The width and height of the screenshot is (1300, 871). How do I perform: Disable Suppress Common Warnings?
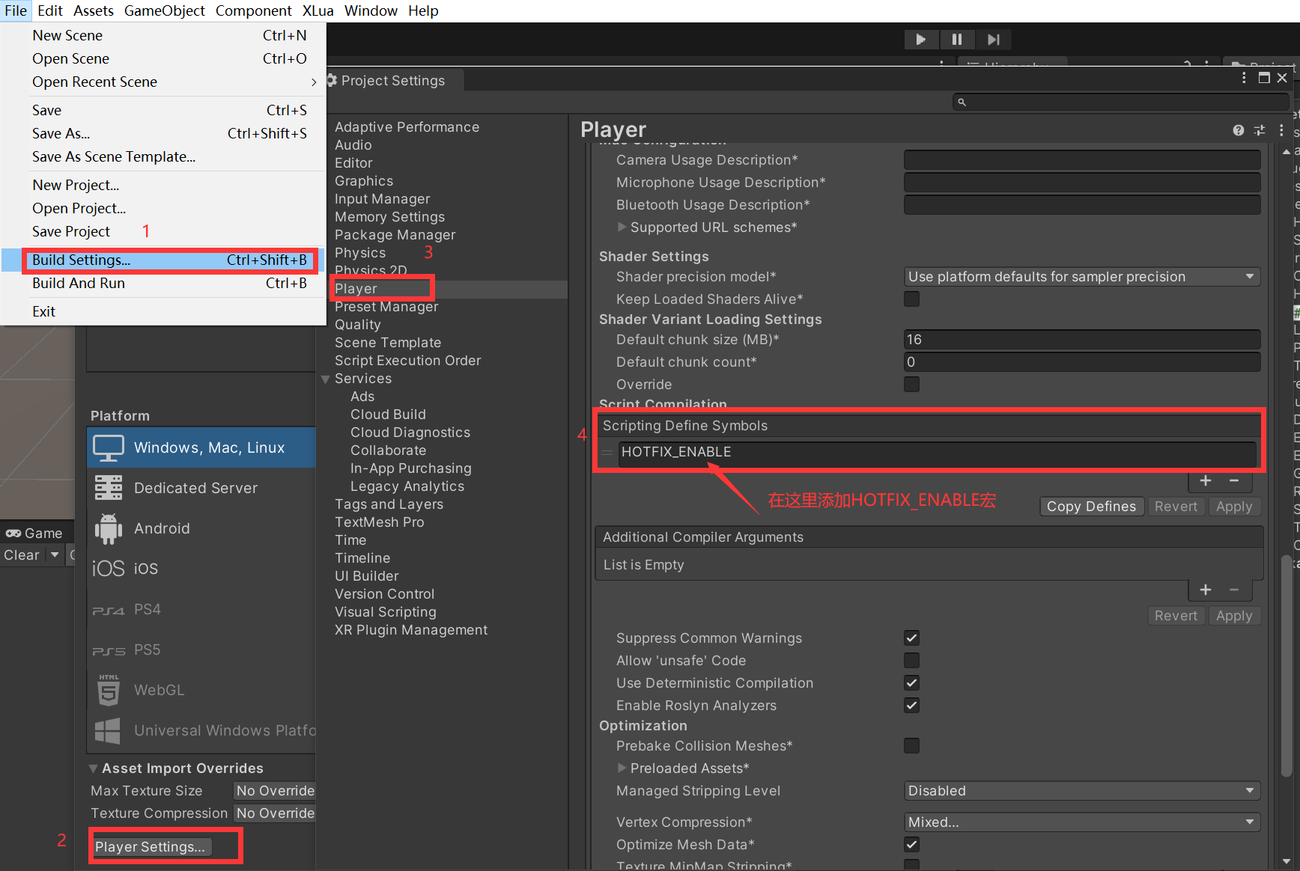pos(911,638)
